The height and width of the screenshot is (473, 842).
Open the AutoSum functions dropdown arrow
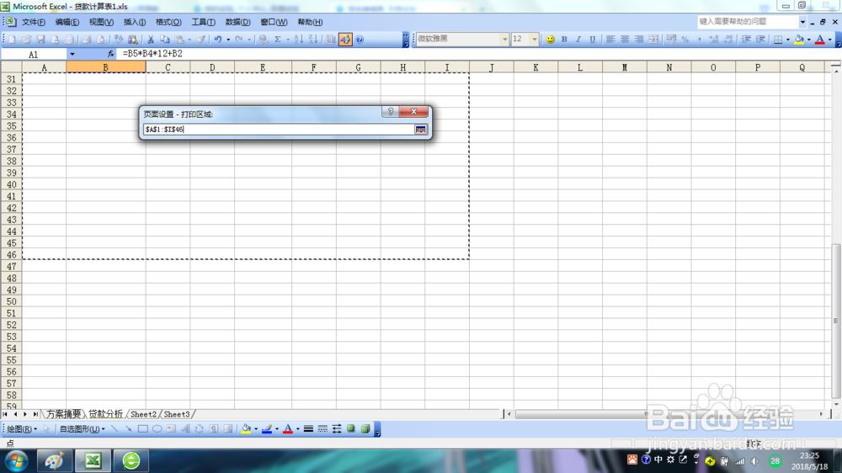click(x=288, y=40)
